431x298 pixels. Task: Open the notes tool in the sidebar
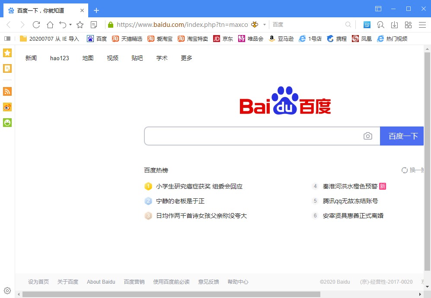7,68
